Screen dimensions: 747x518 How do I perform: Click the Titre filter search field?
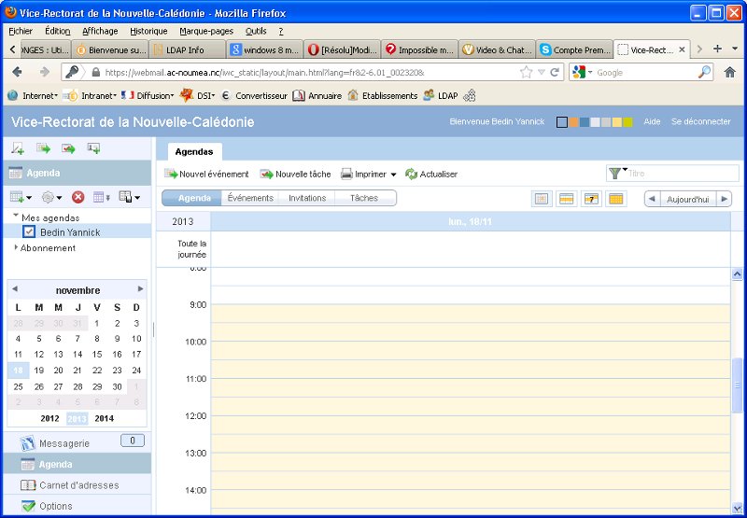(680, 174)
